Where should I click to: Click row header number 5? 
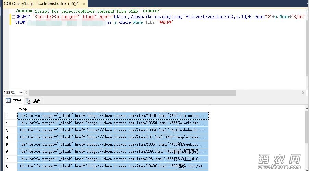point(11,145)
